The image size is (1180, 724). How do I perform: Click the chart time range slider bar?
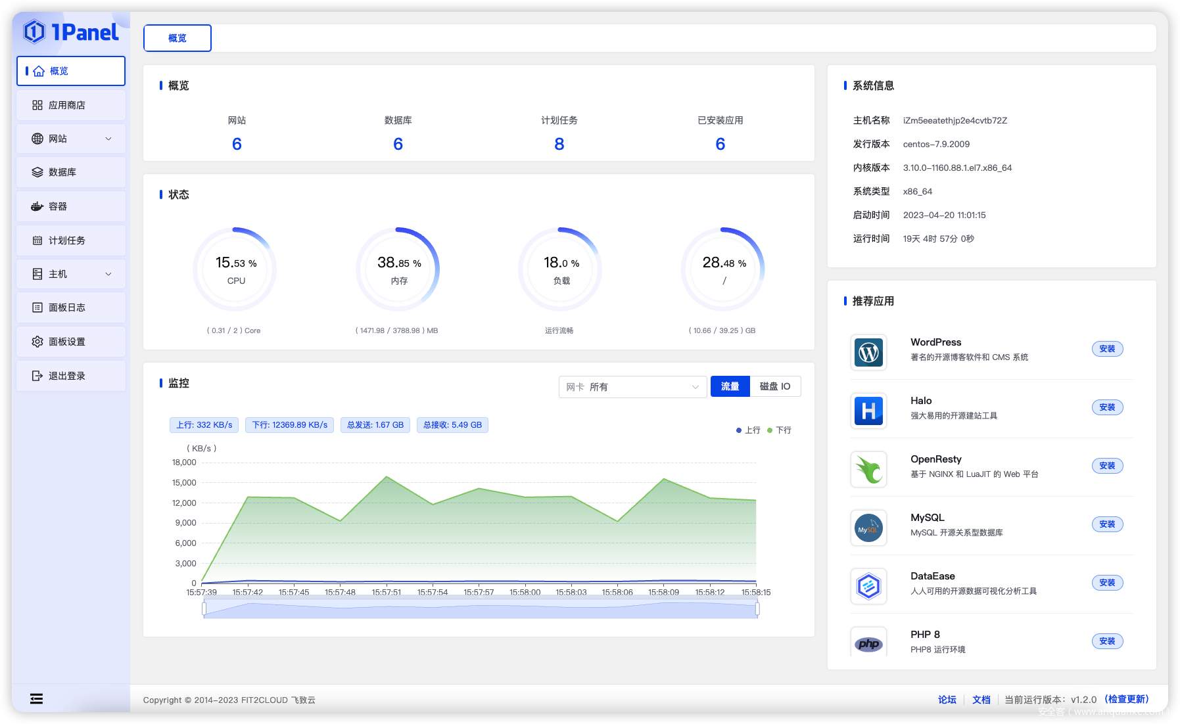coord(481,609)
